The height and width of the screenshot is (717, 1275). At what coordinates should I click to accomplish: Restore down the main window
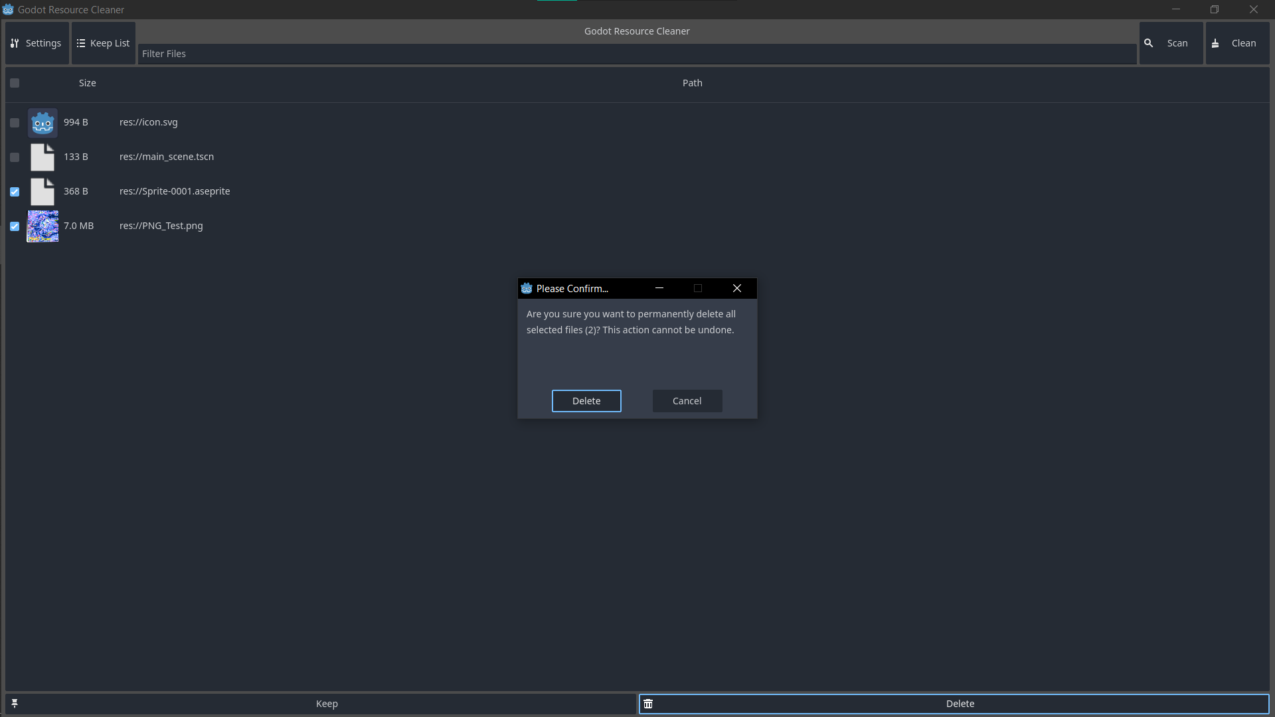pos(1215,9)
